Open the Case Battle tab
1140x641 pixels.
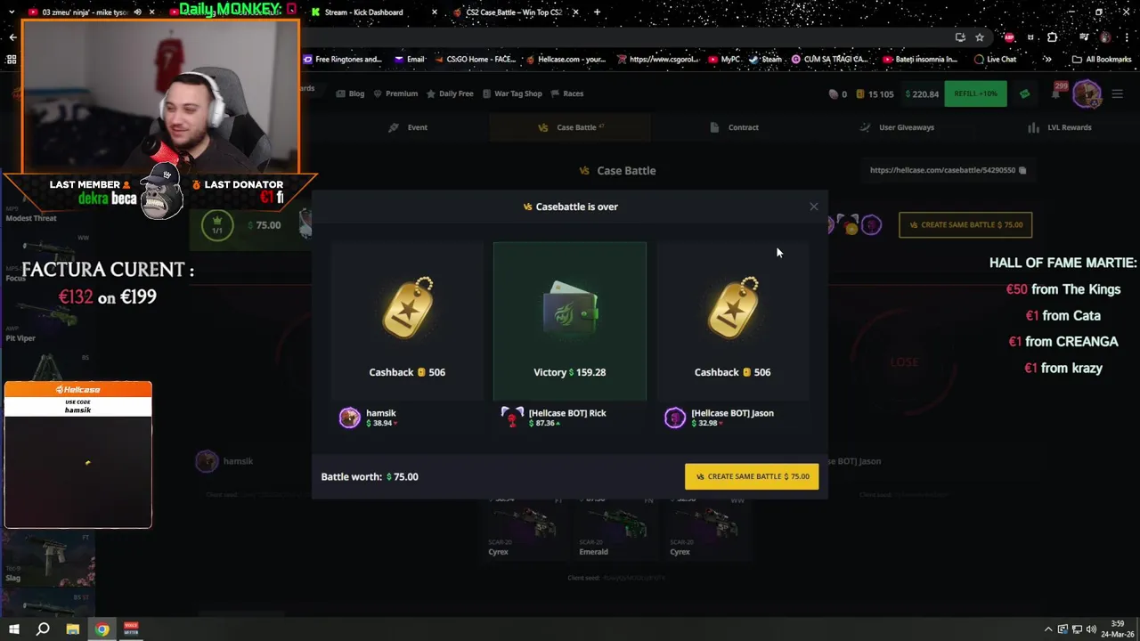pyautogui.click(x=570, y=127)
